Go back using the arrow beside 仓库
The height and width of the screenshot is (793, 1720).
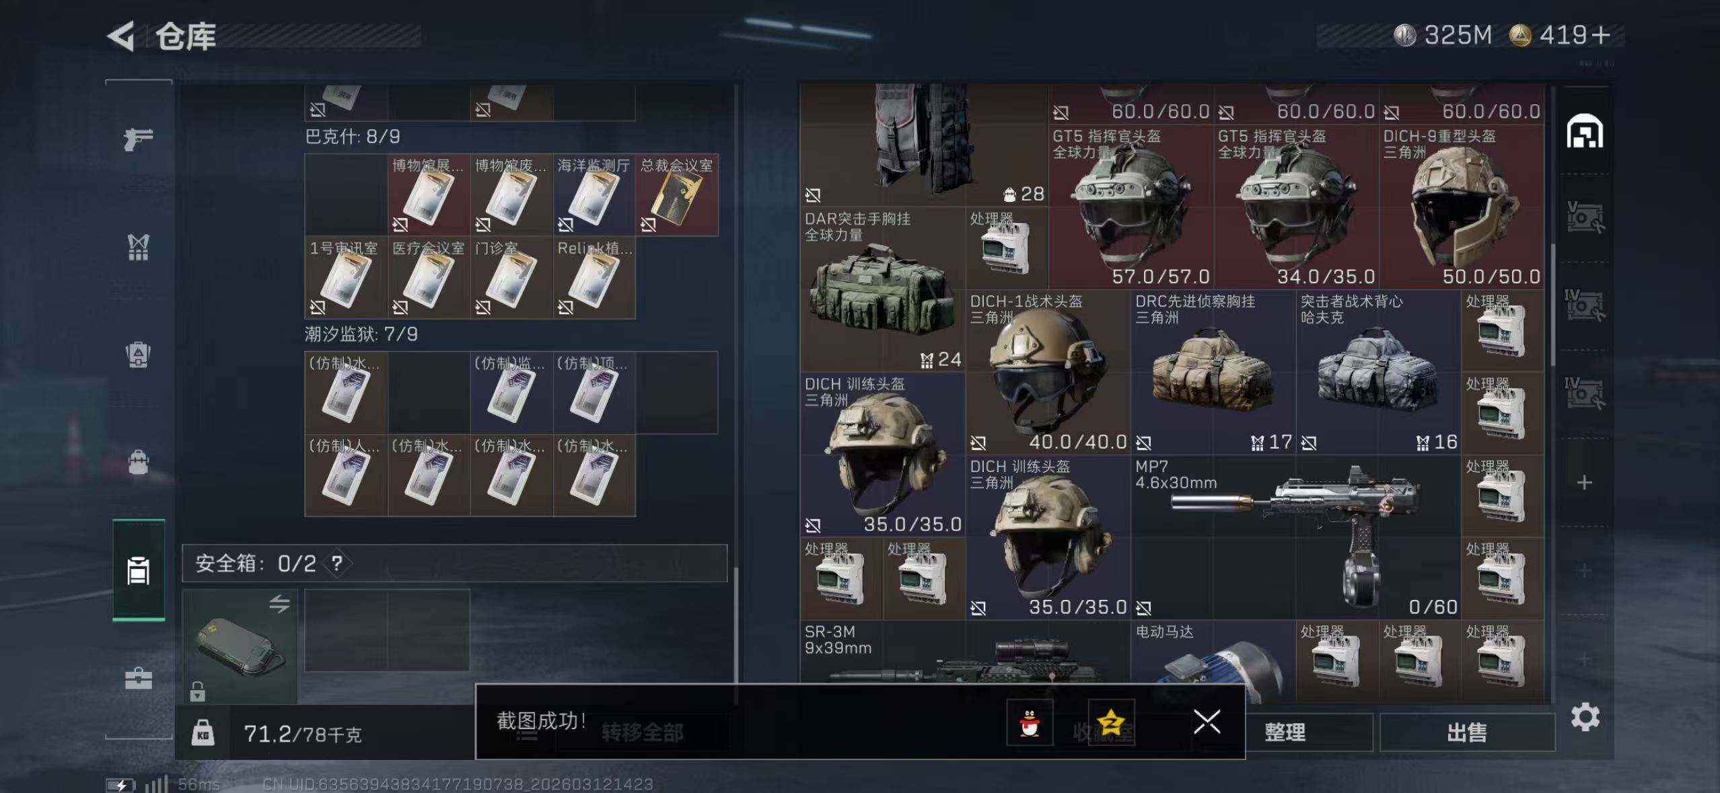(x=122, y=36)
